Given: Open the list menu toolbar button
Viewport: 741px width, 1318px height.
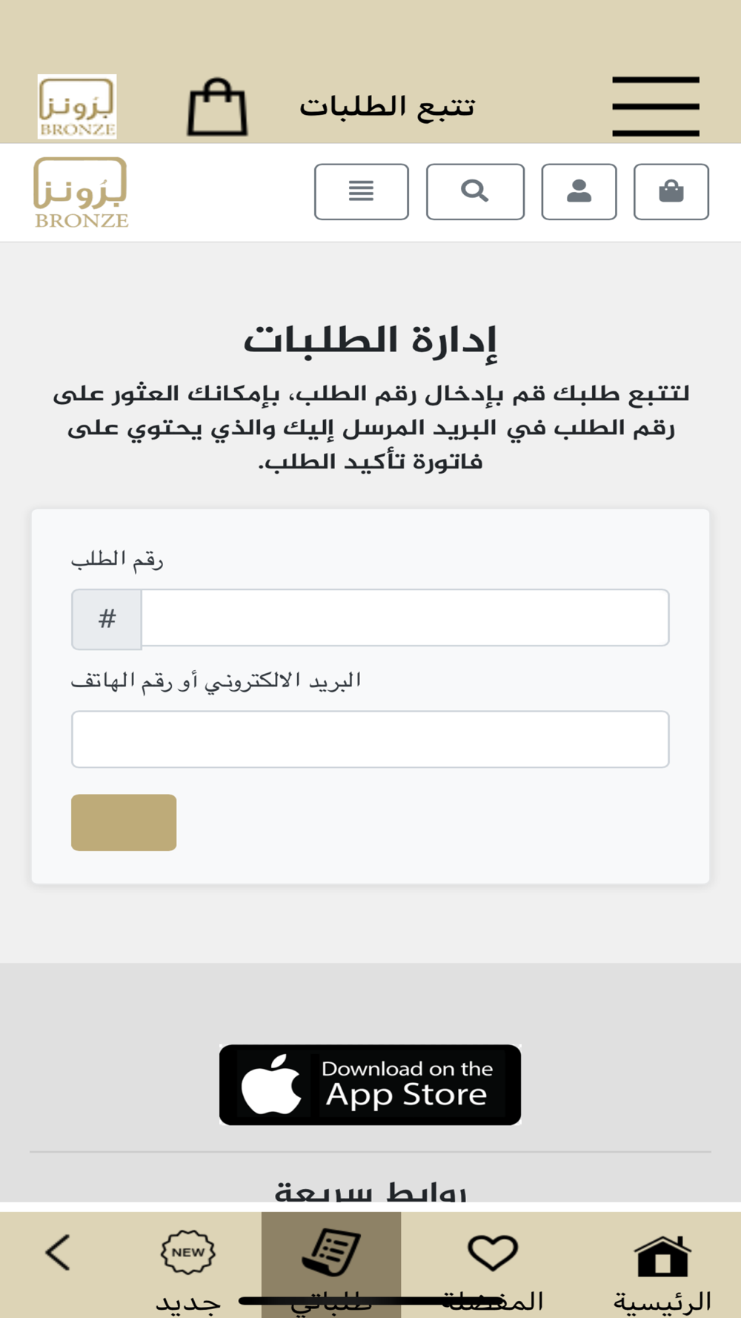Looking at the screenshot, I should (361, 192).
